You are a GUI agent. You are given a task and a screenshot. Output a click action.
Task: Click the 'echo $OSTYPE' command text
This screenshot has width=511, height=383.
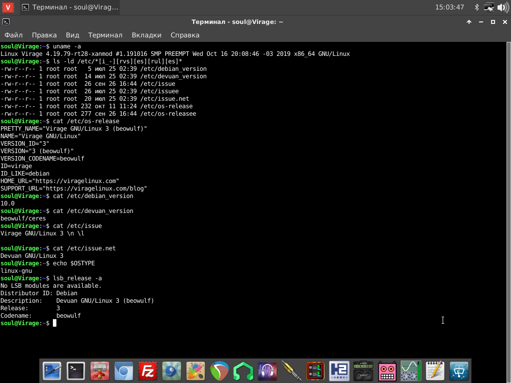[x=74, y=263]
